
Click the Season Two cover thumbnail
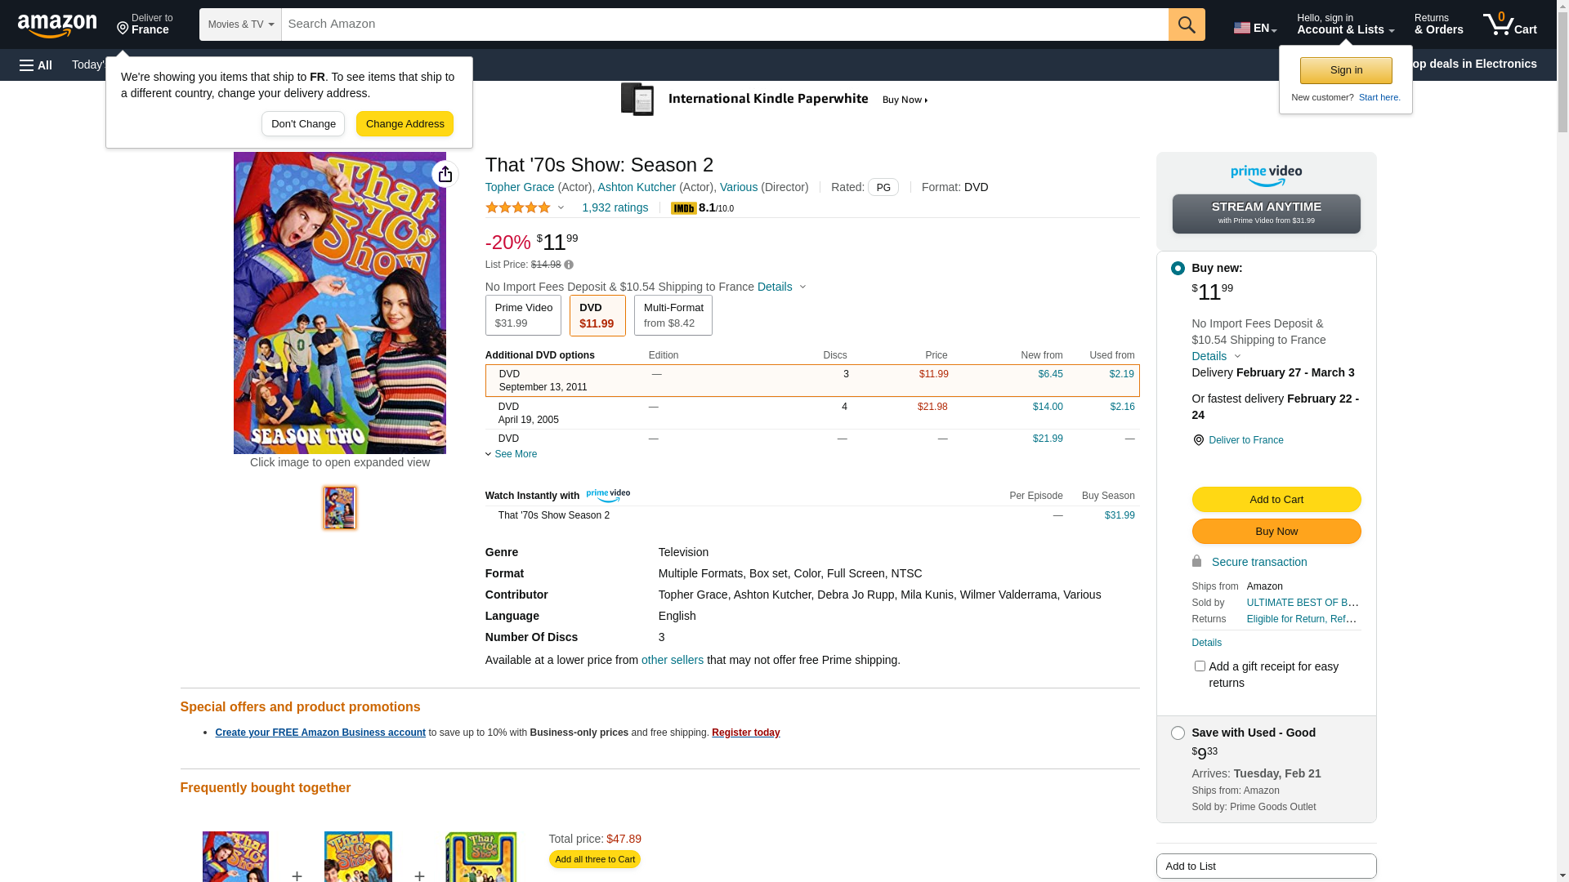(340, 507)
